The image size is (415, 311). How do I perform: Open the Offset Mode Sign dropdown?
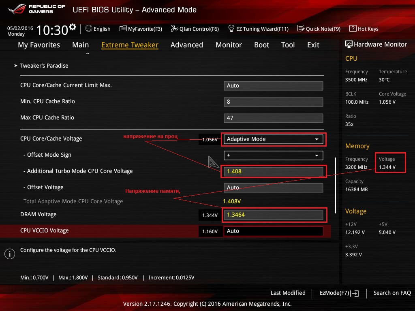[274, 155]
